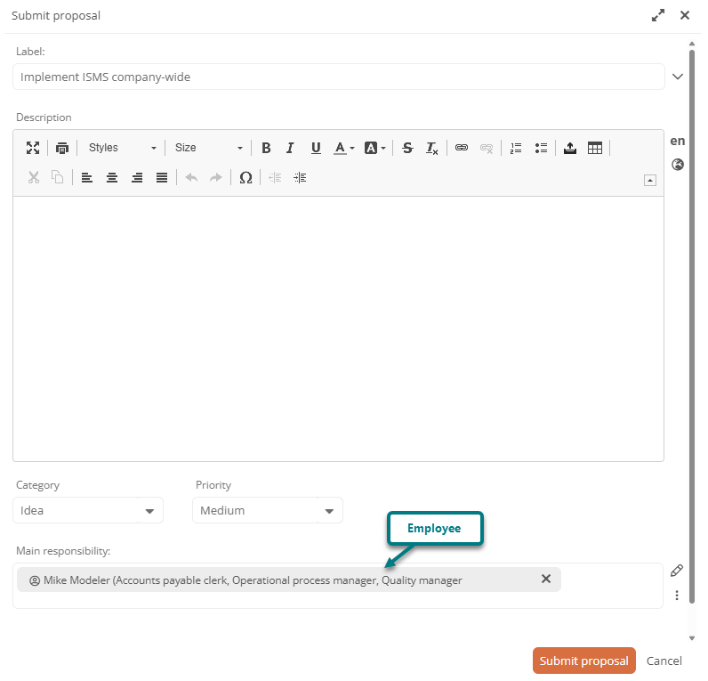
Task: Click the Remove Format icon
Action: pyautogui.click(x=431, y=148)
